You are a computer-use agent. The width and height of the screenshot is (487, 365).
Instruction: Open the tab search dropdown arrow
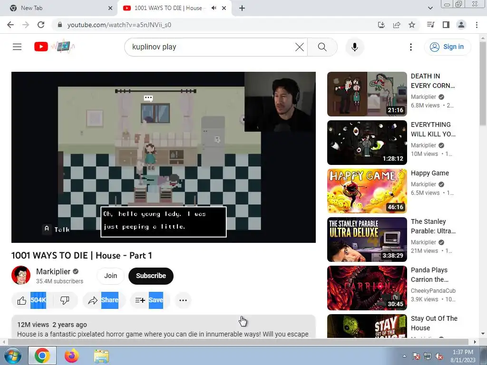(430, 8)
